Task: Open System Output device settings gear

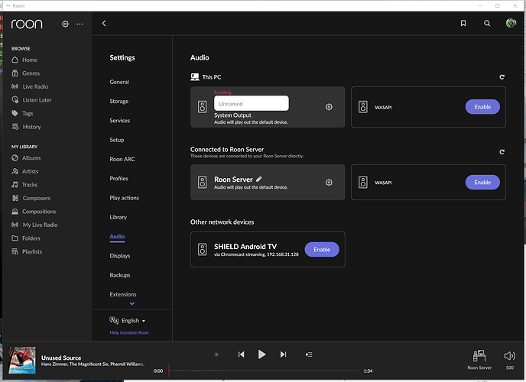Action: (329, 107)
